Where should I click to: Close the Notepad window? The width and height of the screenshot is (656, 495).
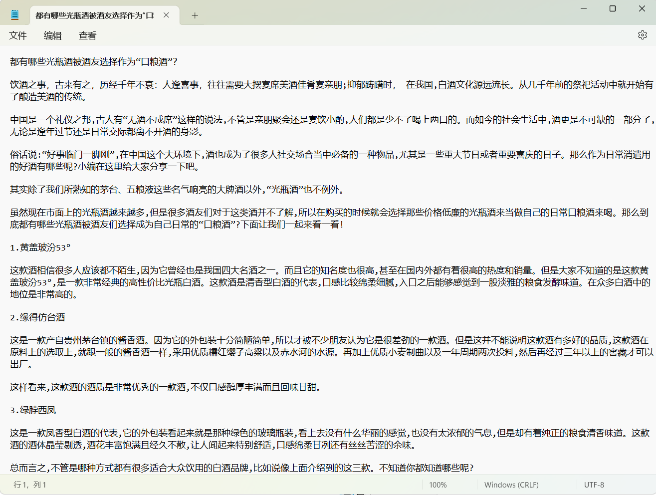pyautogui.click(x=642, y=8)
